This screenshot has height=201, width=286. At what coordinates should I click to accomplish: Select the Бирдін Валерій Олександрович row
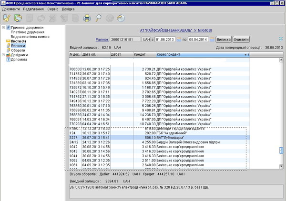click(159, 142)
